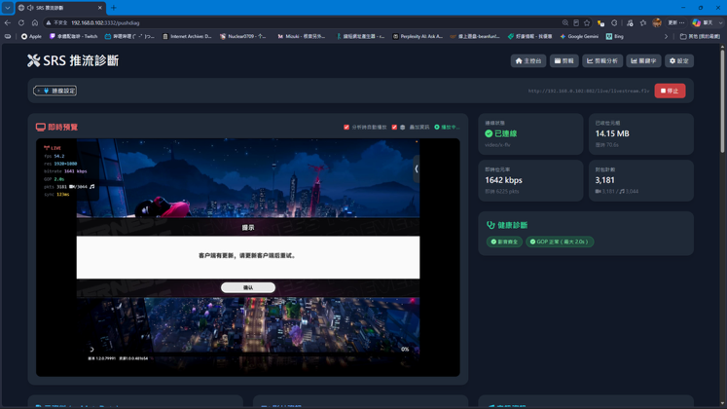
Task: Click the 即時預覽 monitor icon
Action: tap(41, 127)
